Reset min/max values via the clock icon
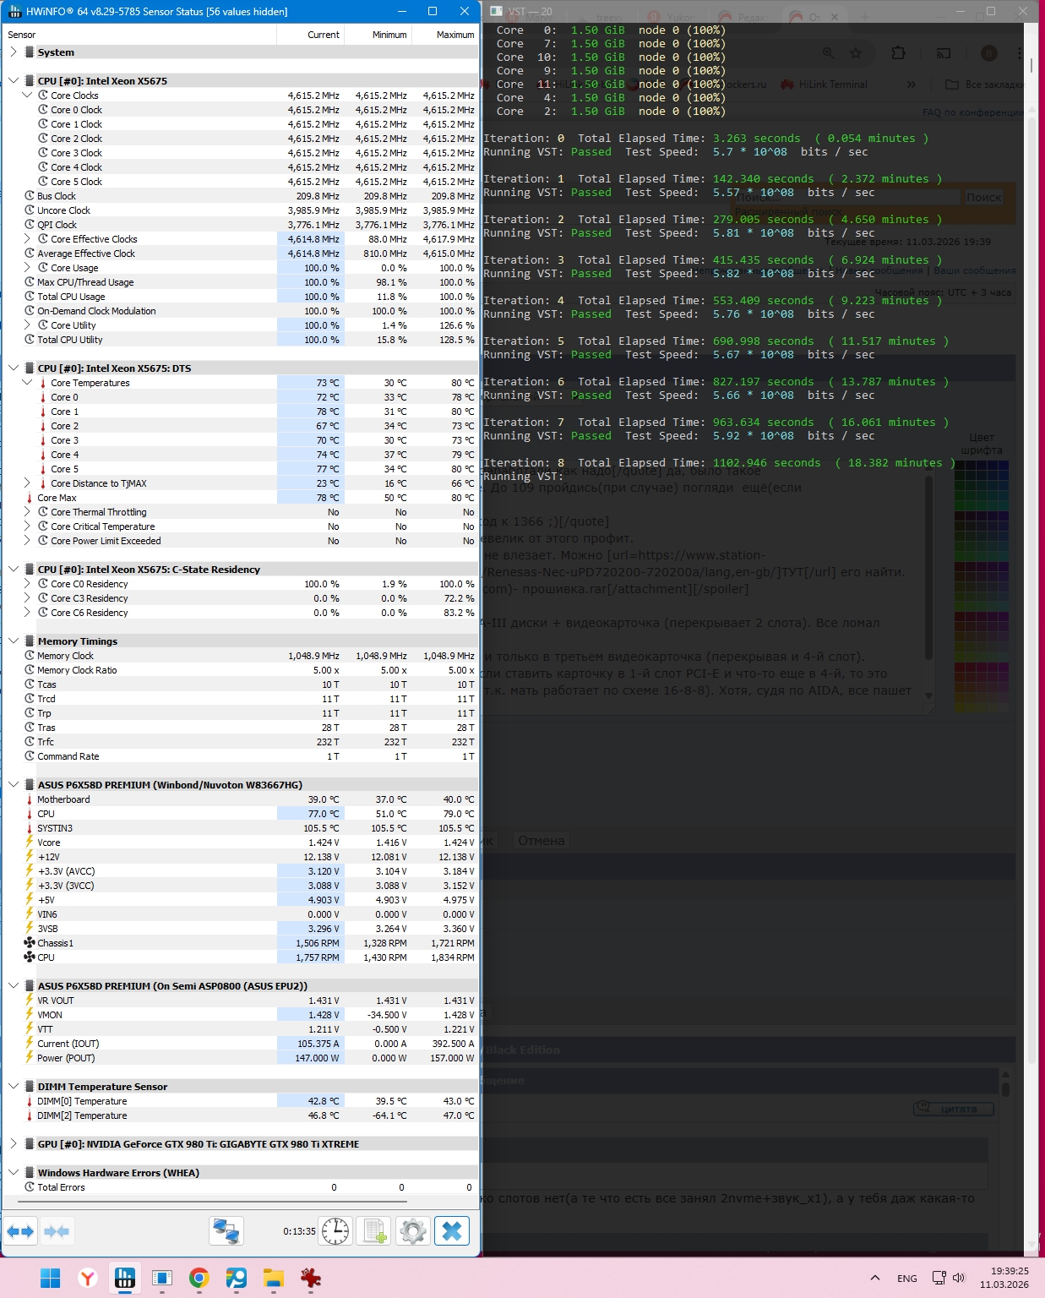This screenshot has height=1298, width=1045. pyautogui.click(x=335, y=1231)
